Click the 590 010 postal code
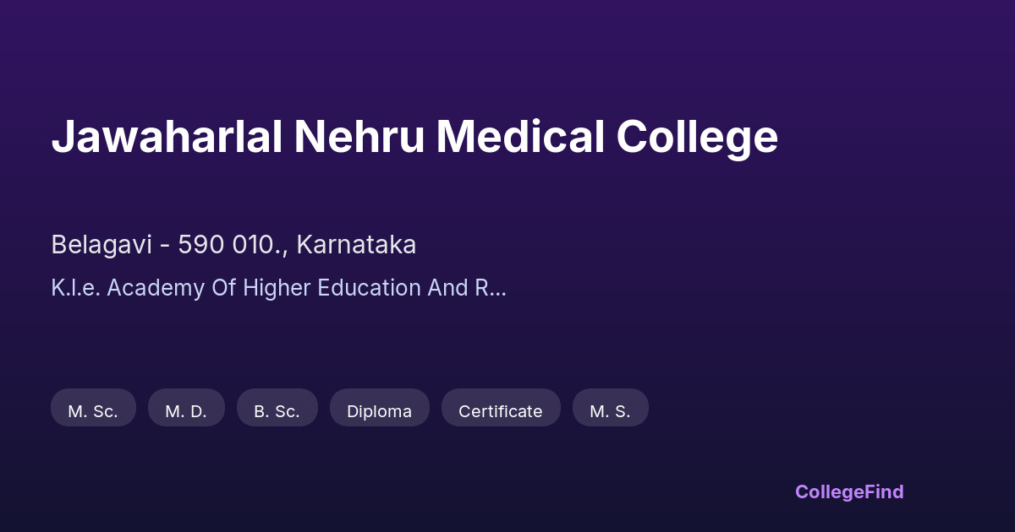Viewport: 1015px width, 532px height. (228, 245)
